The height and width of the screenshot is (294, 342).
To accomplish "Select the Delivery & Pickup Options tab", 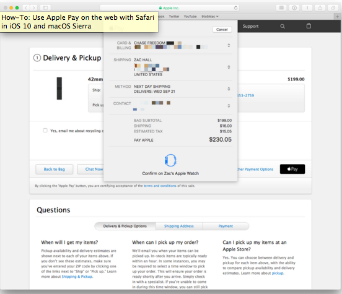I will (x=125, y=226).
